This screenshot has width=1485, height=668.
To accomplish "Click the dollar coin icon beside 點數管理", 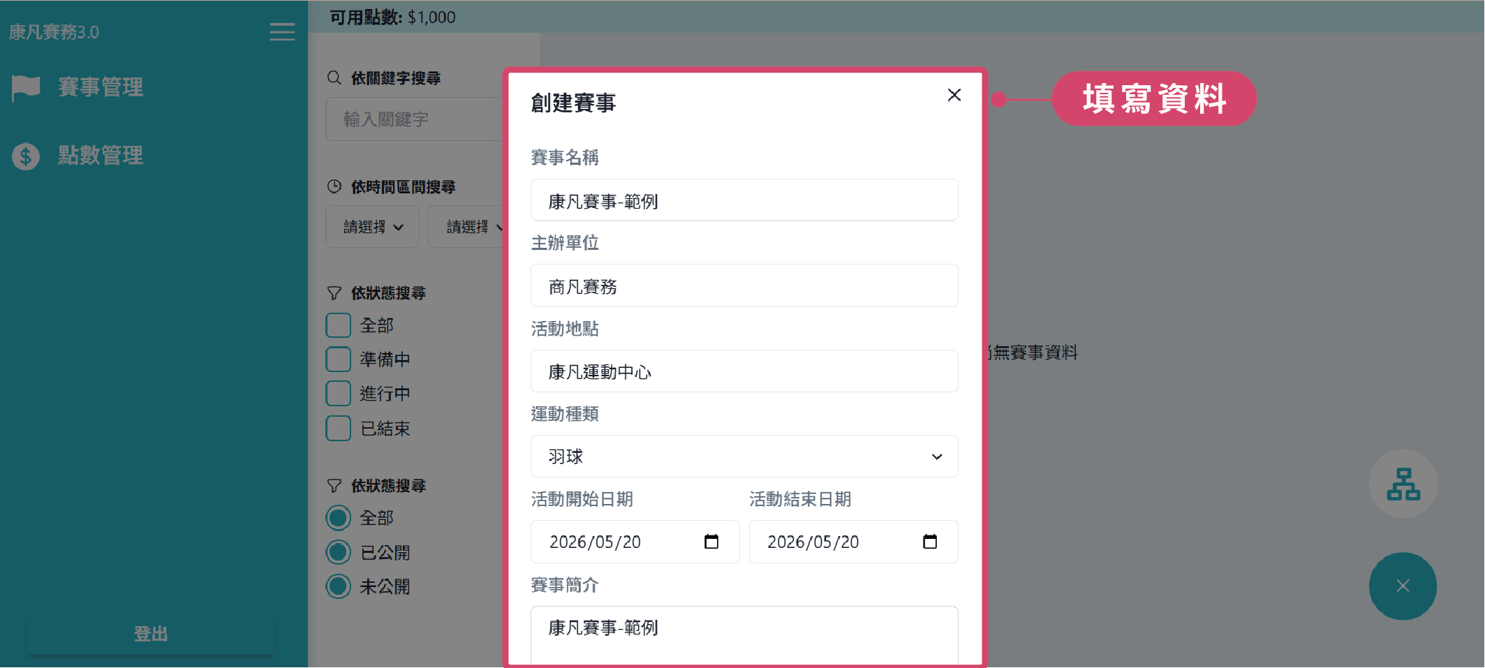I will click(26, 156).
